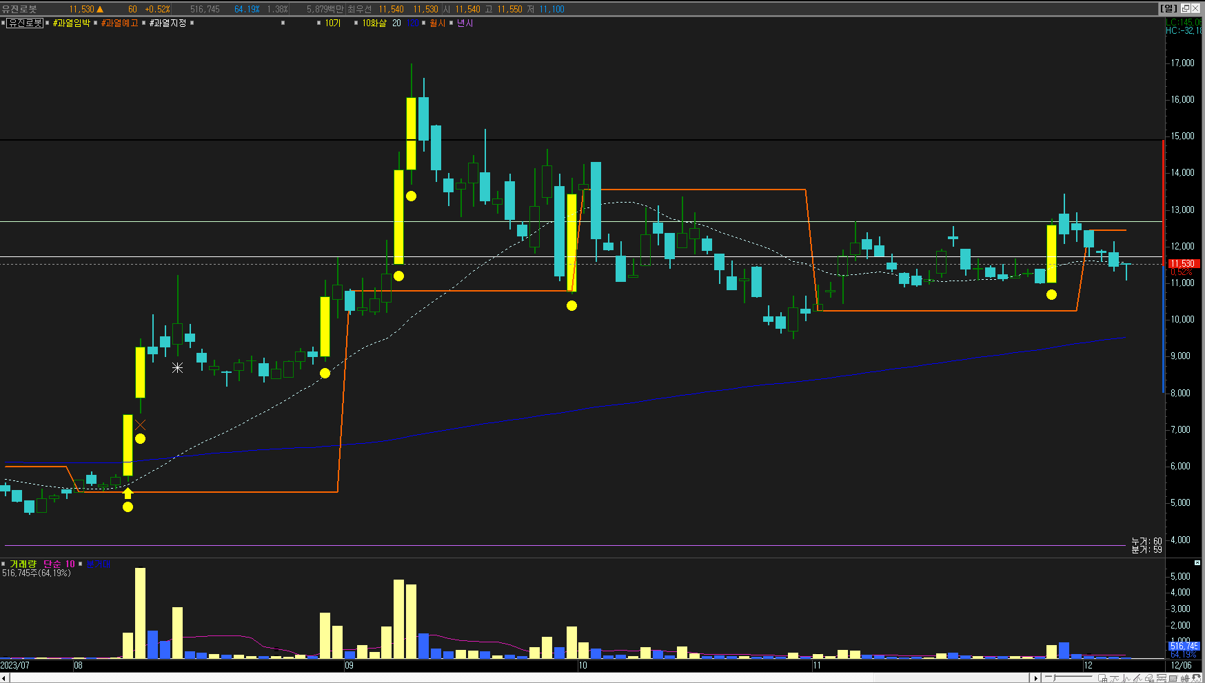Click the [일] daily period button
Image resolution: width=1205 pixels, height=683 pixels.
coord(1168,8)
